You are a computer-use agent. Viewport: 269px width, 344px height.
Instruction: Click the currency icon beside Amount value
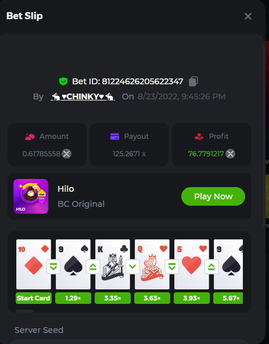tap(66, 154)
